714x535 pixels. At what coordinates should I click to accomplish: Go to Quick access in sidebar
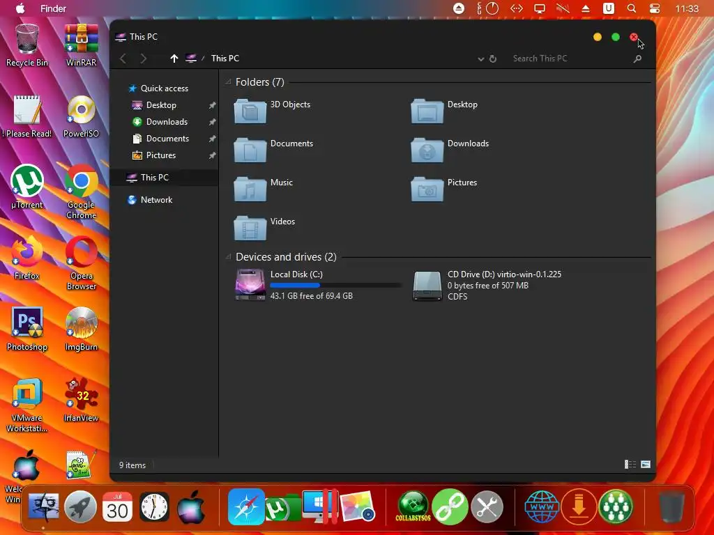coord(165,88)
